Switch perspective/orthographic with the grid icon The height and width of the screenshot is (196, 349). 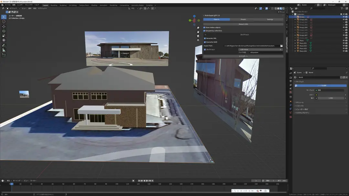tap(198, 40)
